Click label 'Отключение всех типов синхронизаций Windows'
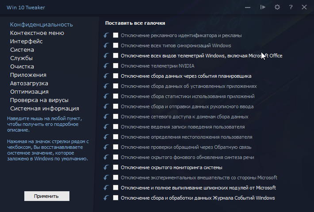 (176, 45)
